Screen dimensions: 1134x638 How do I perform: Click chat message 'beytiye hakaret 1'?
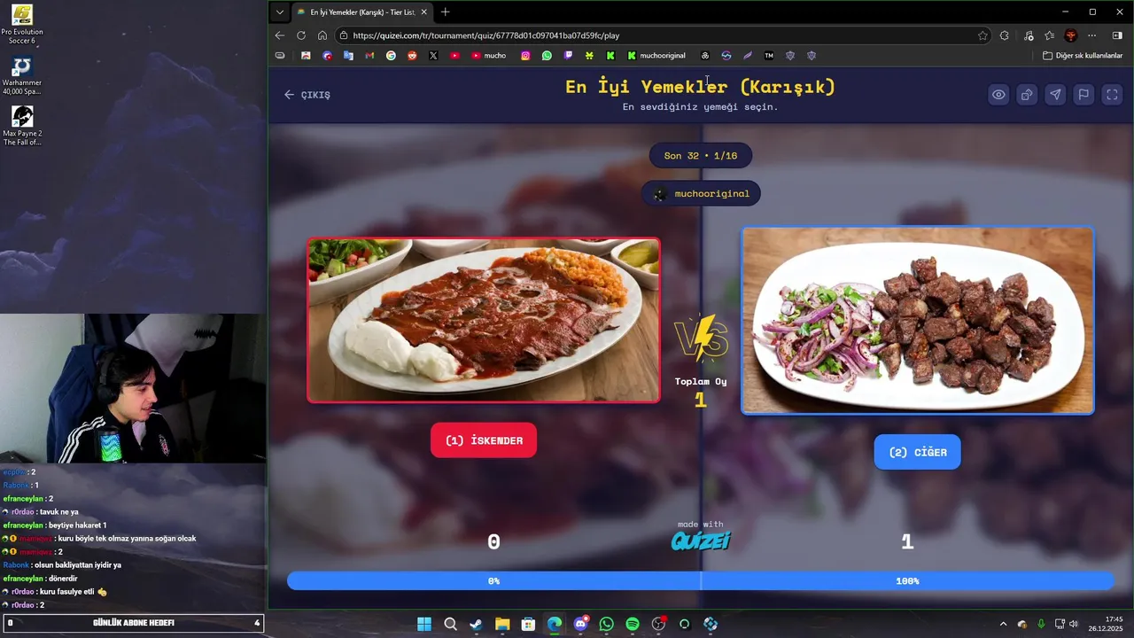click(54, 525)
